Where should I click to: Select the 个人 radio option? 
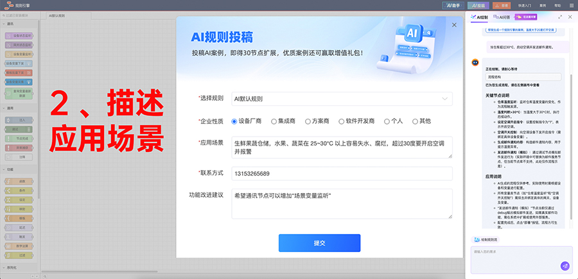(387, 121)
